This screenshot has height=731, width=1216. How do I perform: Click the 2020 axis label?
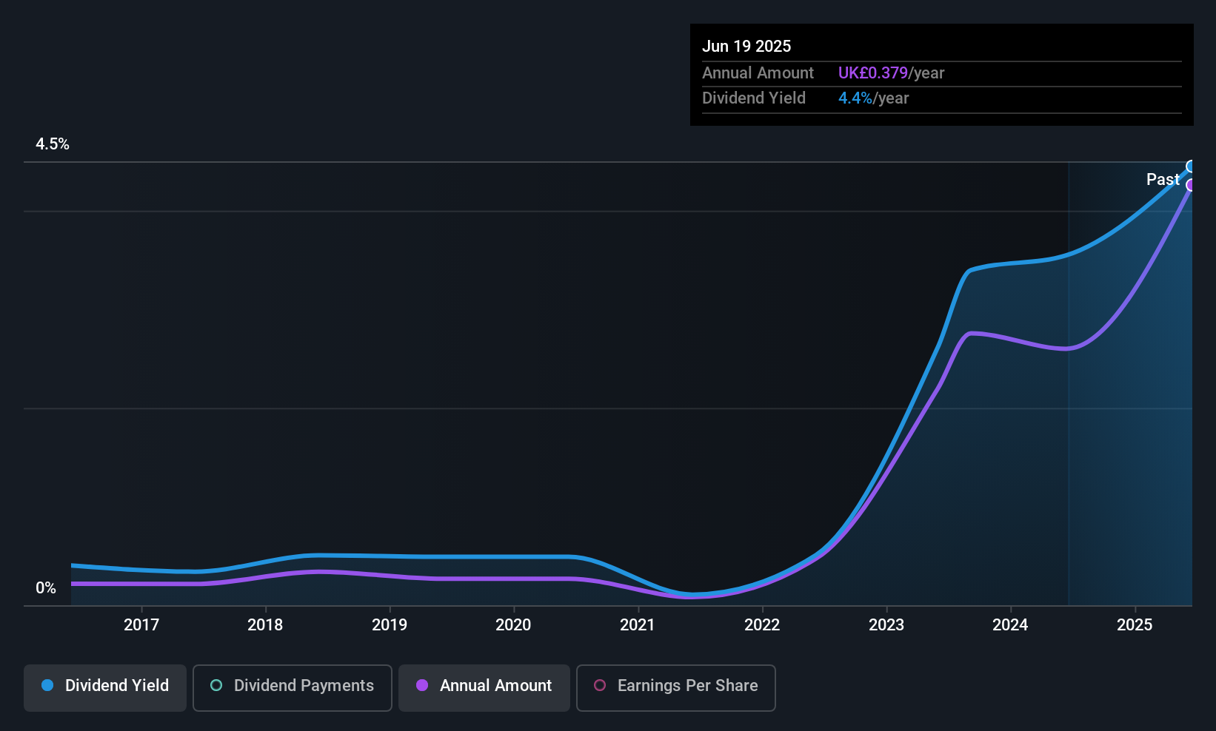coord(513,625)
